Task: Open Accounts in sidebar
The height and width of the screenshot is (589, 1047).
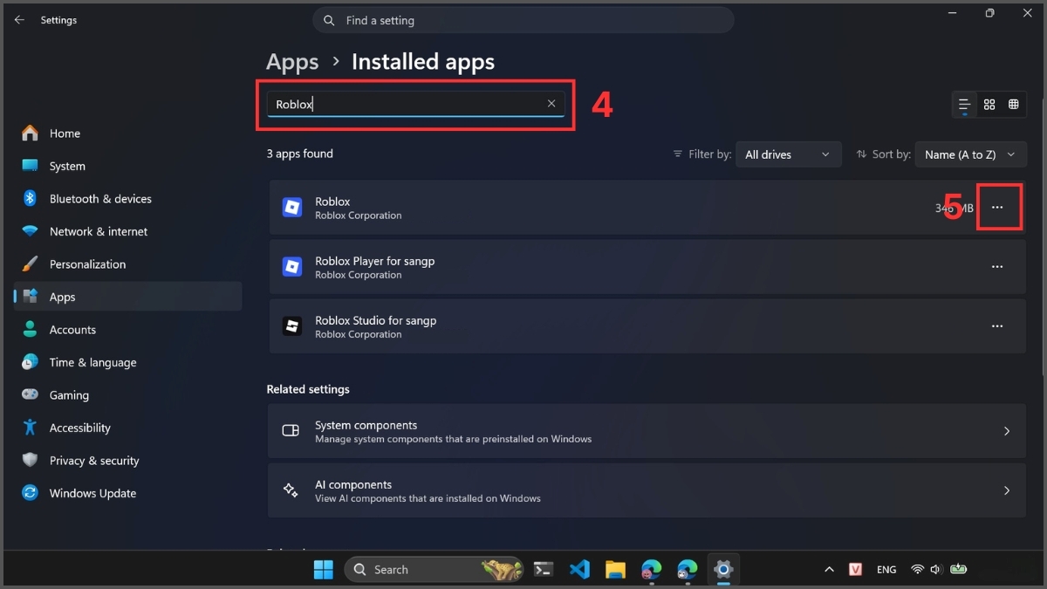Action: pyautogui.click(x=127, y=330)
